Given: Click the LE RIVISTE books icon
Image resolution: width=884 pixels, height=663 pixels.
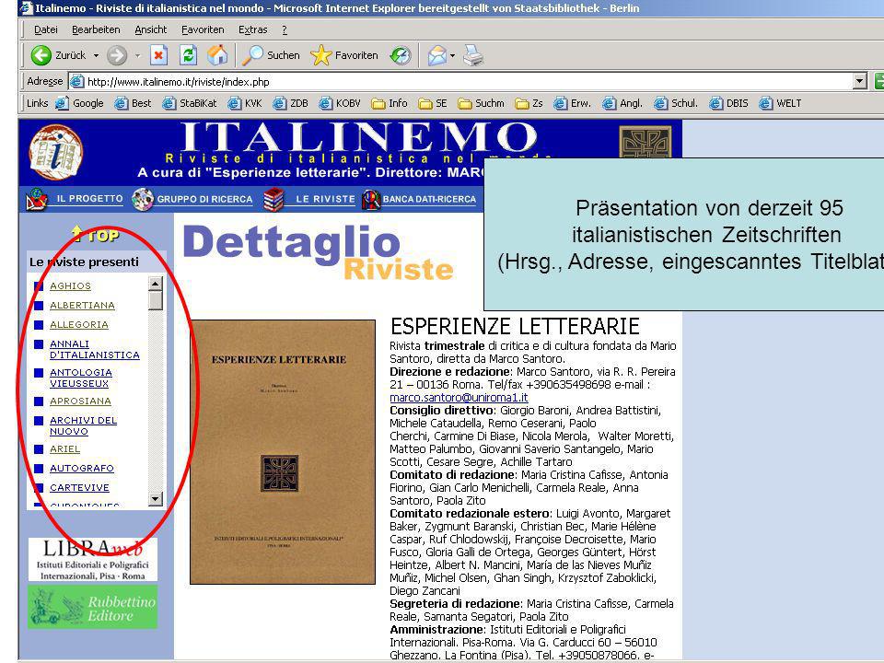Looking at the screenshot, I should coord(273,200).
